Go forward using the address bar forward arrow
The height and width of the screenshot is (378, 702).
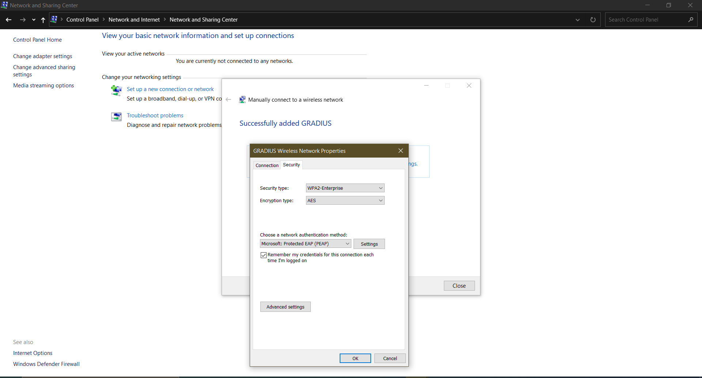tap(23, 20)
